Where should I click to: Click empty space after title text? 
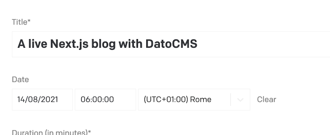(x=263, y=44)
